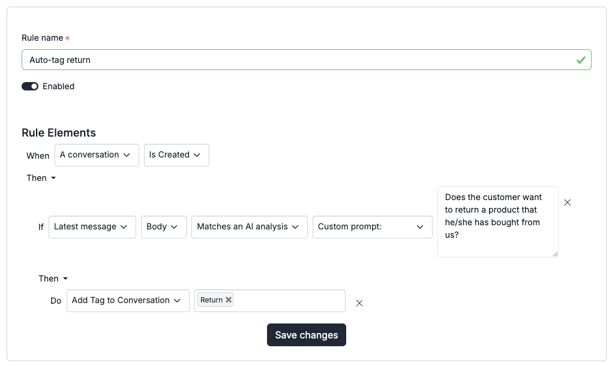Open the Body field dropdown
This screenshot has height=366, width=615.
point(163,227)
